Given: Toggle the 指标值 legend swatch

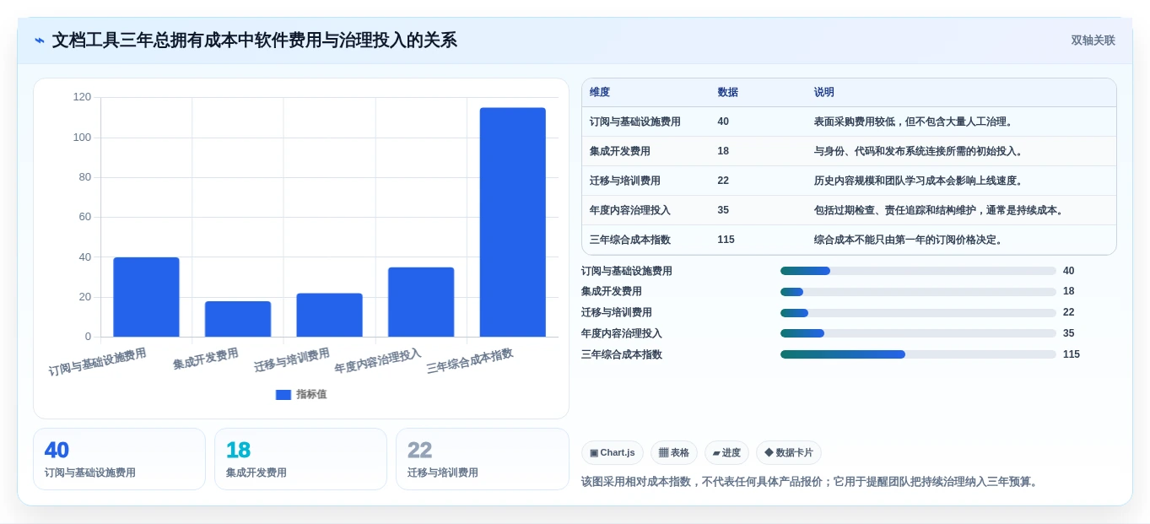Looking at the screenshot, I should point(283,394).
